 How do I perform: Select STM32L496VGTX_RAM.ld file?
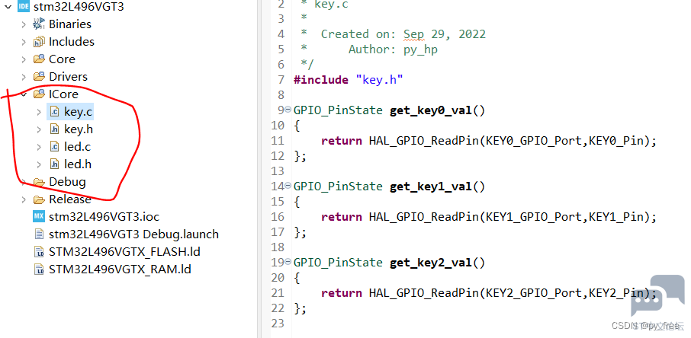(120, 269)
